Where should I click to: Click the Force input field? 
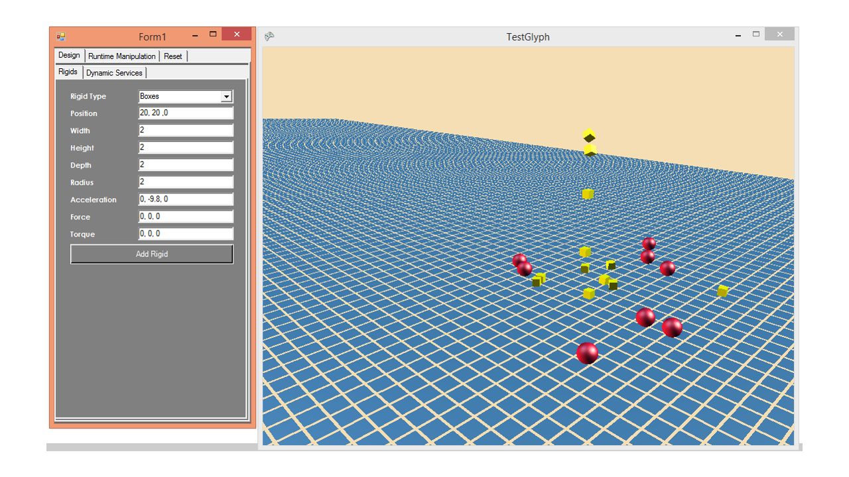click(x=185, y=216)
